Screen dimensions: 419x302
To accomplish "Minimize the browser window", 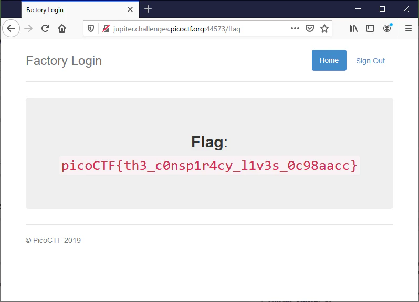I will click(x=358, y=9).
